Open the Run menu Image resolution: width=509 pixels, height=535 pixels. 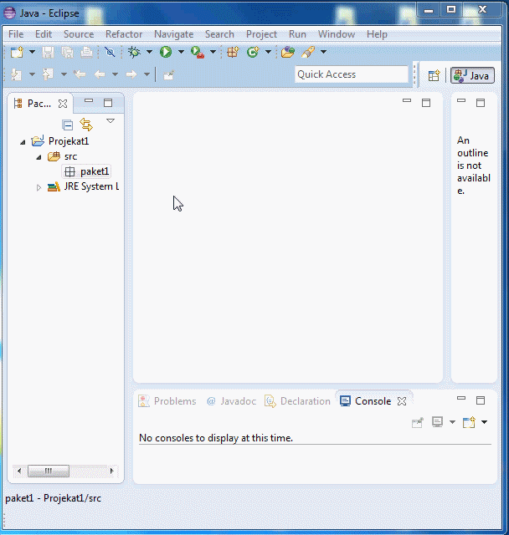coord(297,34)
